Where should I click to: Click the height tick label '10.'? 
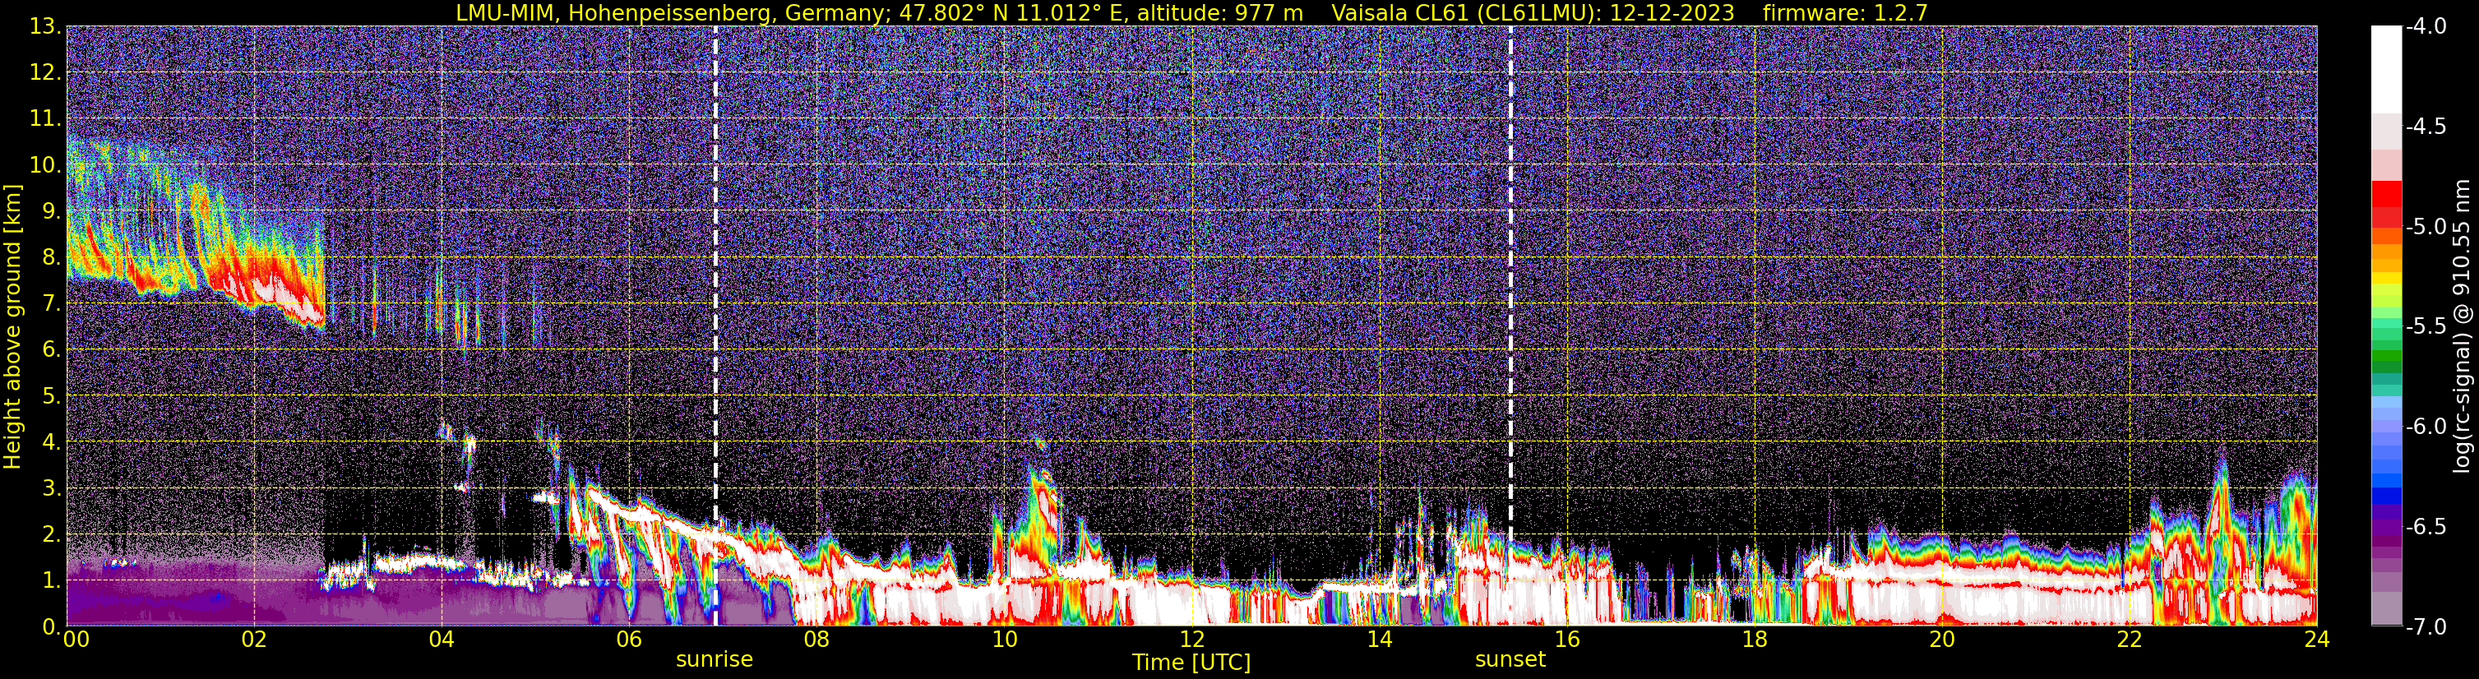[45, 165]
